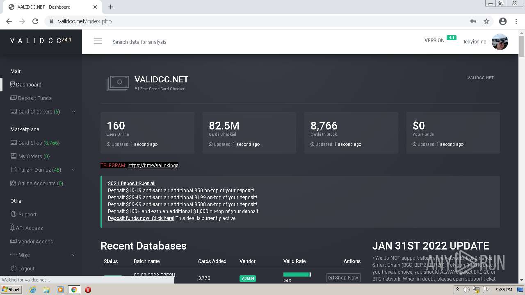Screen dimensions: 525x295
Task: Open the saved passwords key icon
Action: tap(473, 21)
